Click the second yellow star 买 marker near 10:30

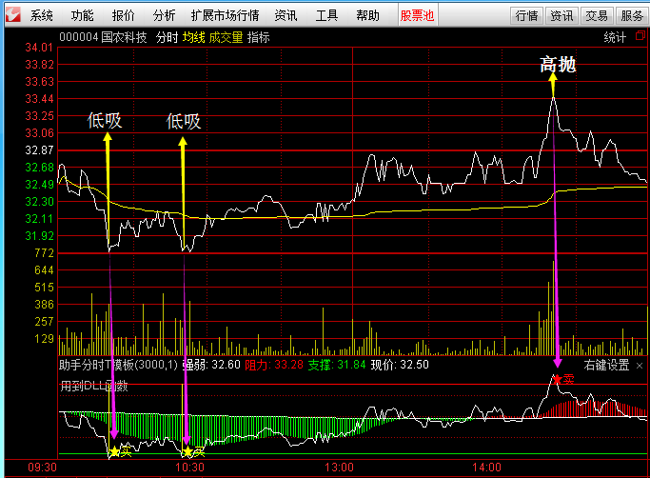pyautogui.click(x=188, y=451)
